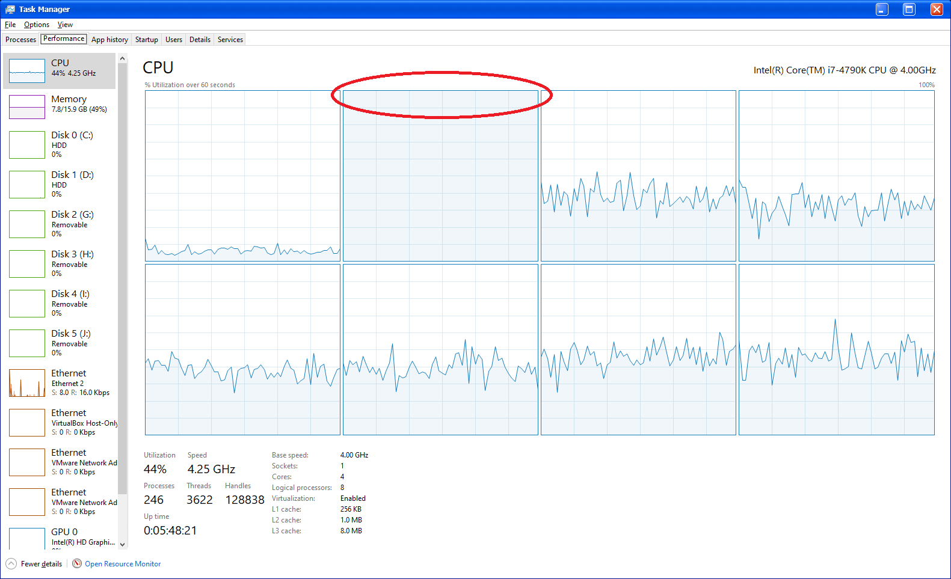Click the 246 processes value
The height and width of the screenshot is (579, 951).
pyautogui.click(x=153, y=500)
